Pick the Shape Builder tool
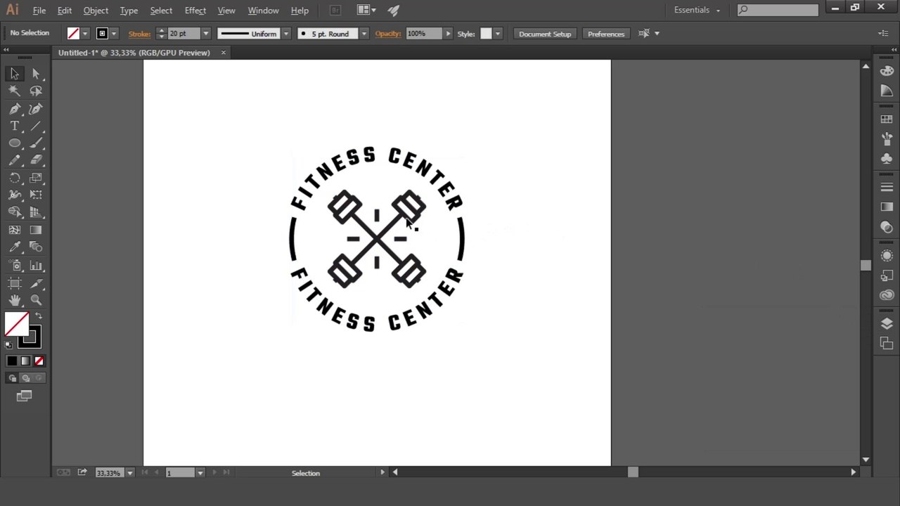 point(15,212)
